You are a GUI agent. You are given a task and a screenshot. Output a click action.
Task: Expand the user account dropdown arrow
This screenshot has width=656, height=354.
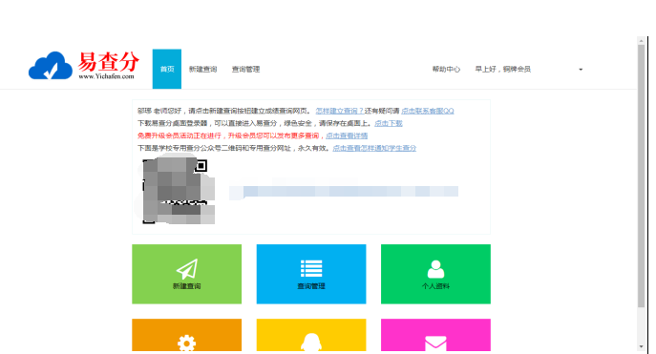pyautogui.click(x=581, y=70)
